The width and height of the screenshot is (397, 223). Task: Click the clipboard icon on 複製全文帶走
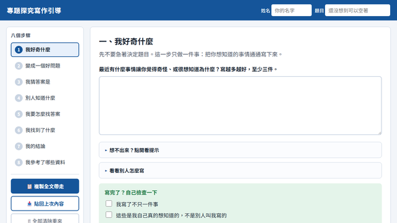click(x=29, y=186)
